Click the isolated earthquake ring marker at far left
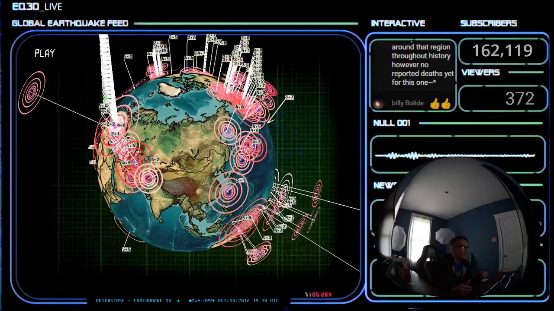This screenshot has height=311, width=554. [32, 92]
